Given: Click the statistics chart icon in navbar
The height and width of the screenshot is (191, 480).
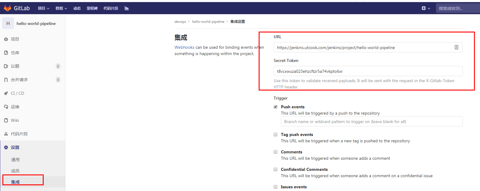Looking at the screenshot, I should coord(127,8).
